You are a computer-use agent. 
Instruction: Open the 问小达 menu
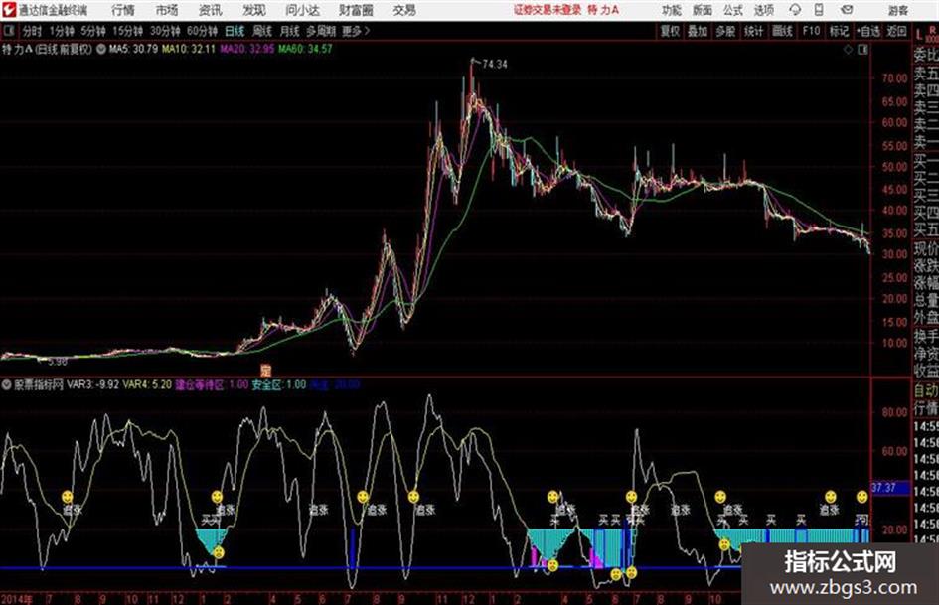pos(302,10)
